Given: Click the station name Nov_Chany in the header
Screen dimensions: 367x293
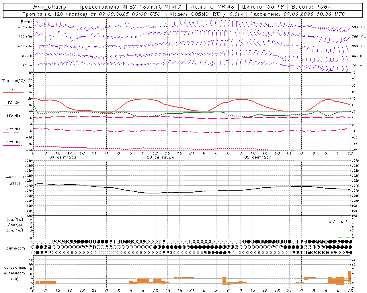Looking at the screenshot, I should 50,7.
